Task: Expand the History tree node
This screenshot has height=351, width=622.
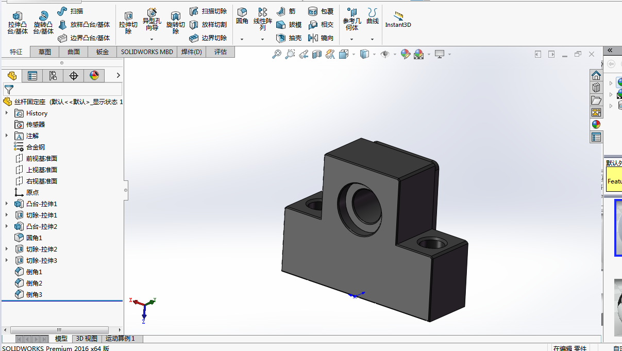Action: click(x=7, y=113)
